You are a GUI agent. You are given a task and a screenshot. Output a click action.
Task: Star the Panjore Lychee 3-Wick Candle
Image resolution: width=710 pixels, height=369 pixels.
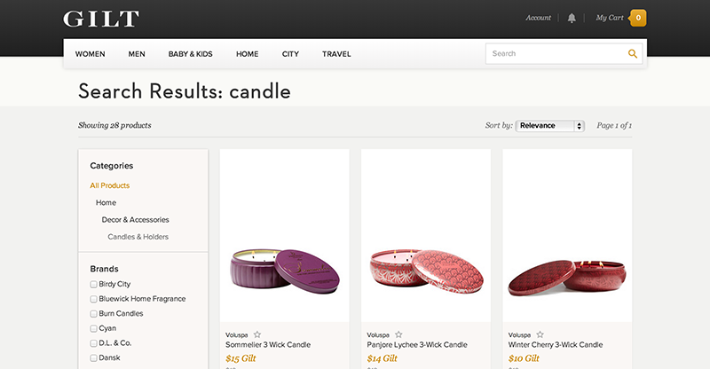point(398,334)
